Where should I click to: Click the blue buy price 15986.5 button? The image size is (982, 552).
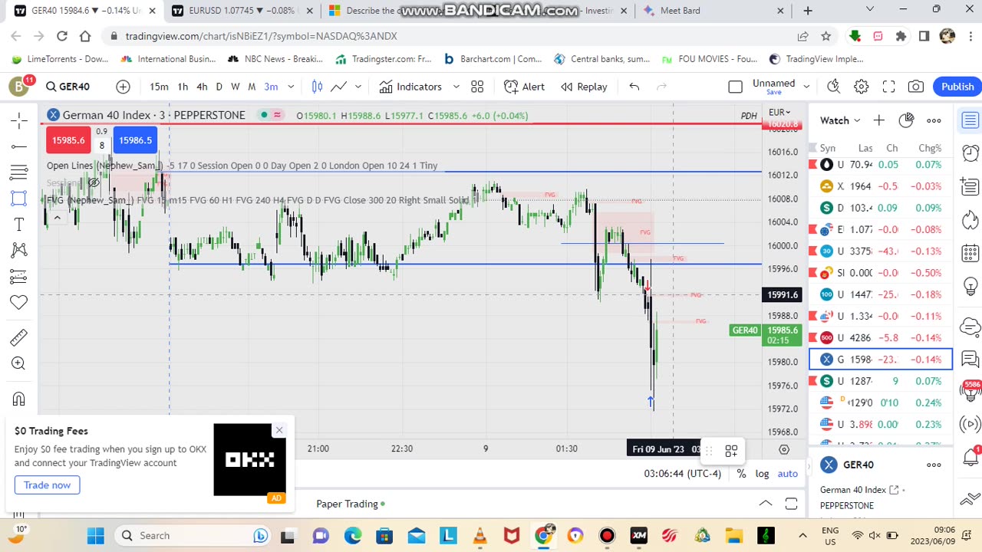coord(135,140)
